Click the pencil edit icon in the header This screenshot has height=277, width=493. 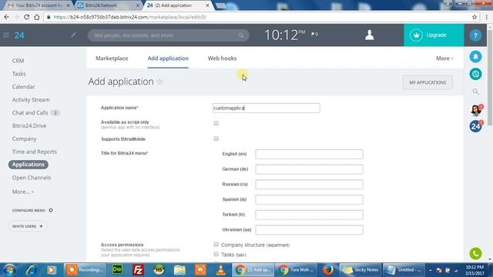(73, 35)
